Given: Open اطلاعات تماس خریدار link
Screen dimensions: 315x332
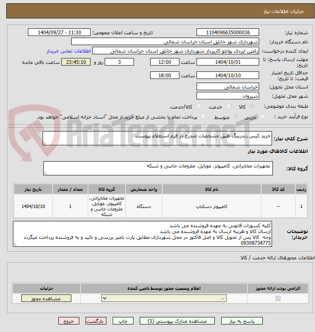Looking at the screenshot, I should 68,51.
